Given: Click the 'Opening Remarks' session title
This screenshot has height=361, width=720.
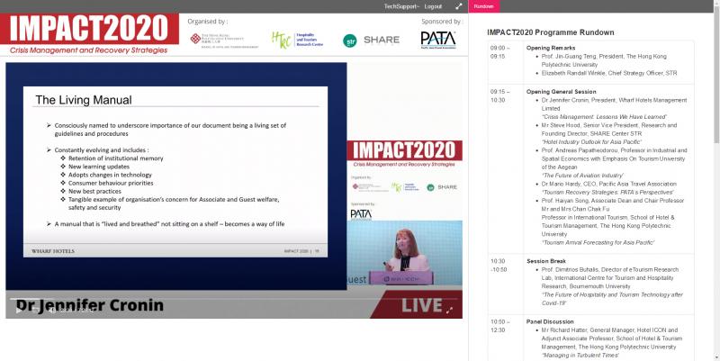Looking at the screenshot, I should (551, 48).
